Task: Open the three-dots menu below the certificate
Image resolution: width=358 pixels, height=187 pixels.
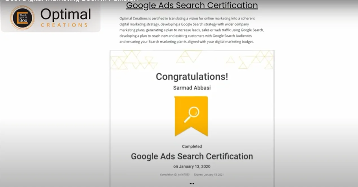Action: (192, 184)
